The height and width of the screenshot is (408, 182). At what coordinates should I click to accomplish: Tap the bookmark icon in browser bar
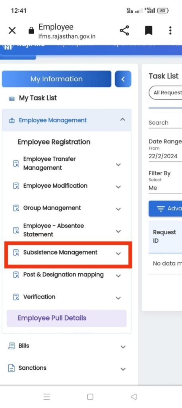148,31
